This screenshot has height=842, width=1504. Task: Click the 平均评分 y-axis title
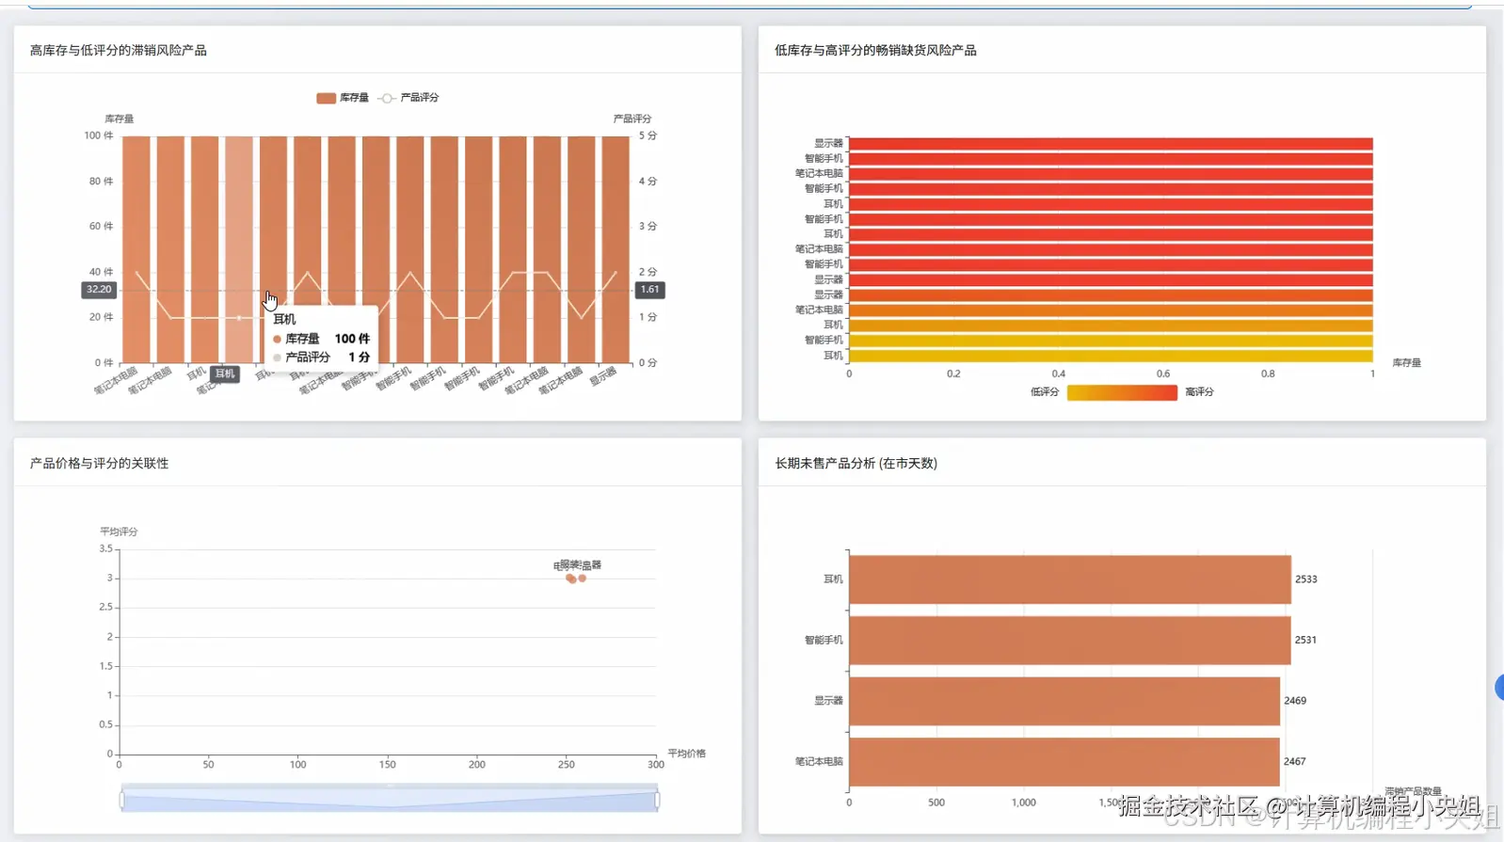pyautogui.click(x=119, y=532)
